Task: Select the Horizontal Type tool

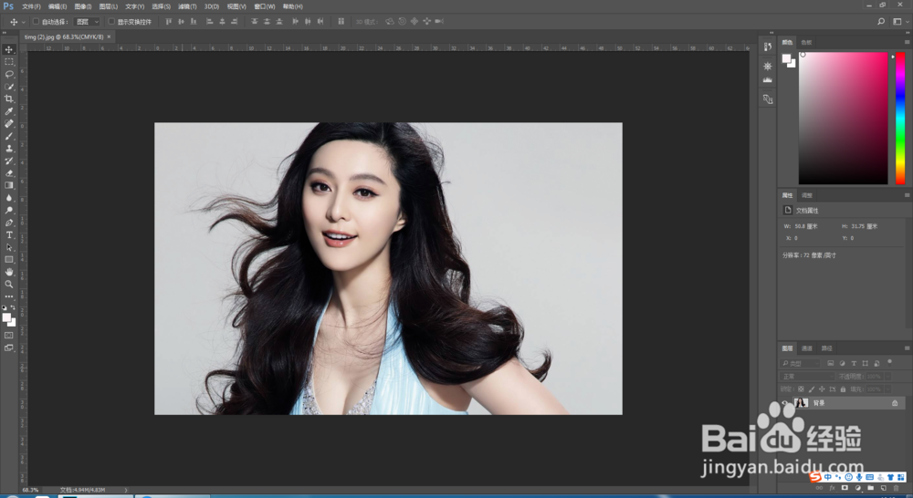Action: [x=9, y=235]
